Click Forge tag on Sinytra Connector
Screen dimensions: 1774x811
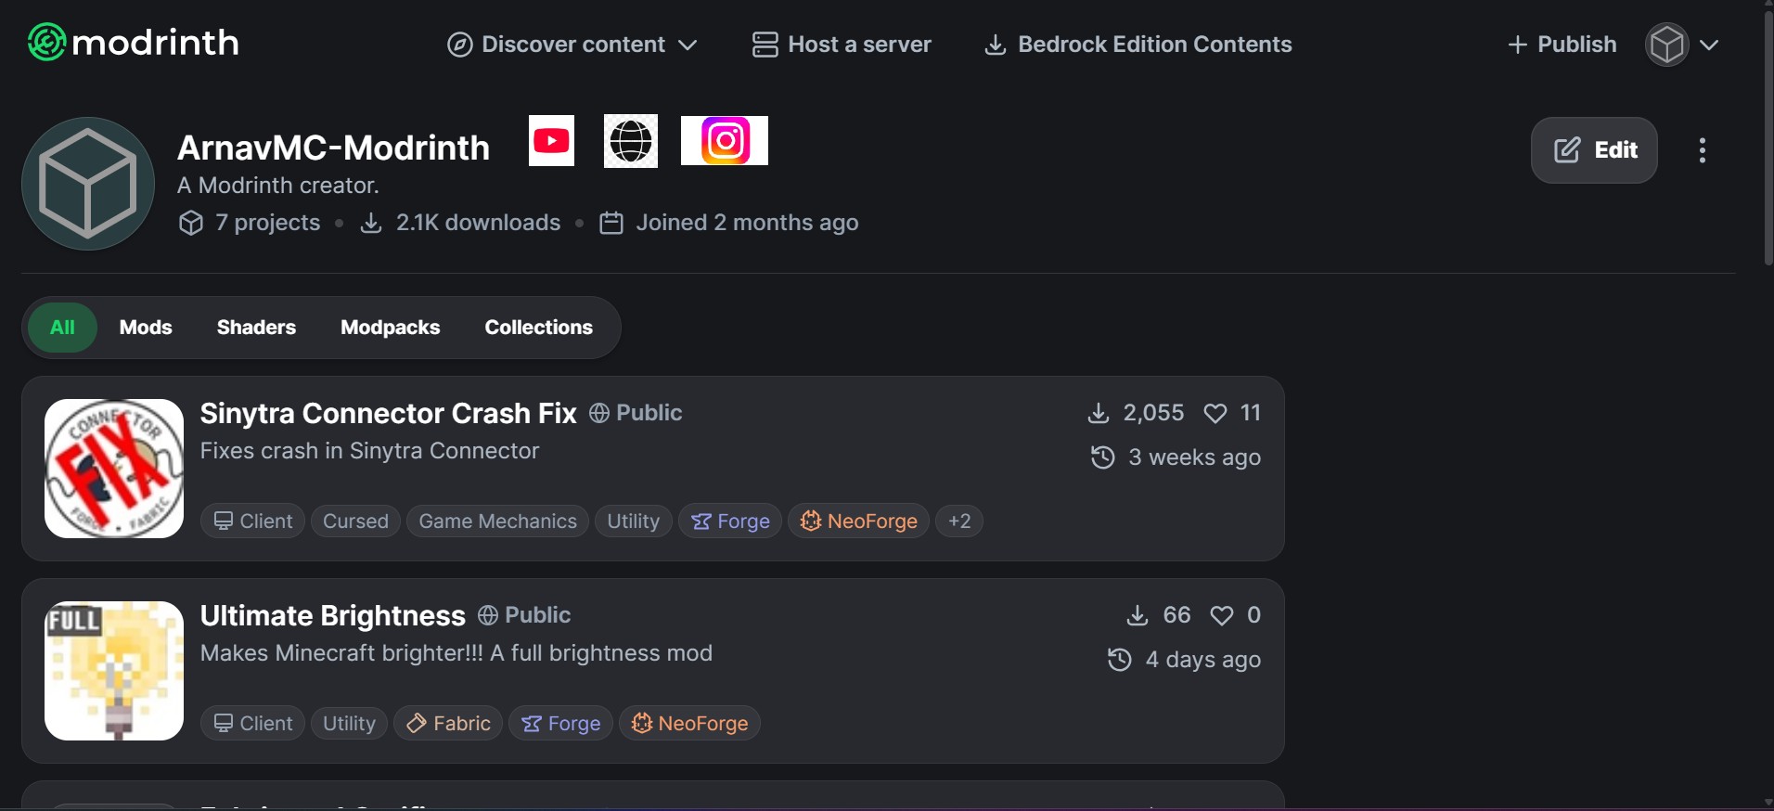coord(730,521)
